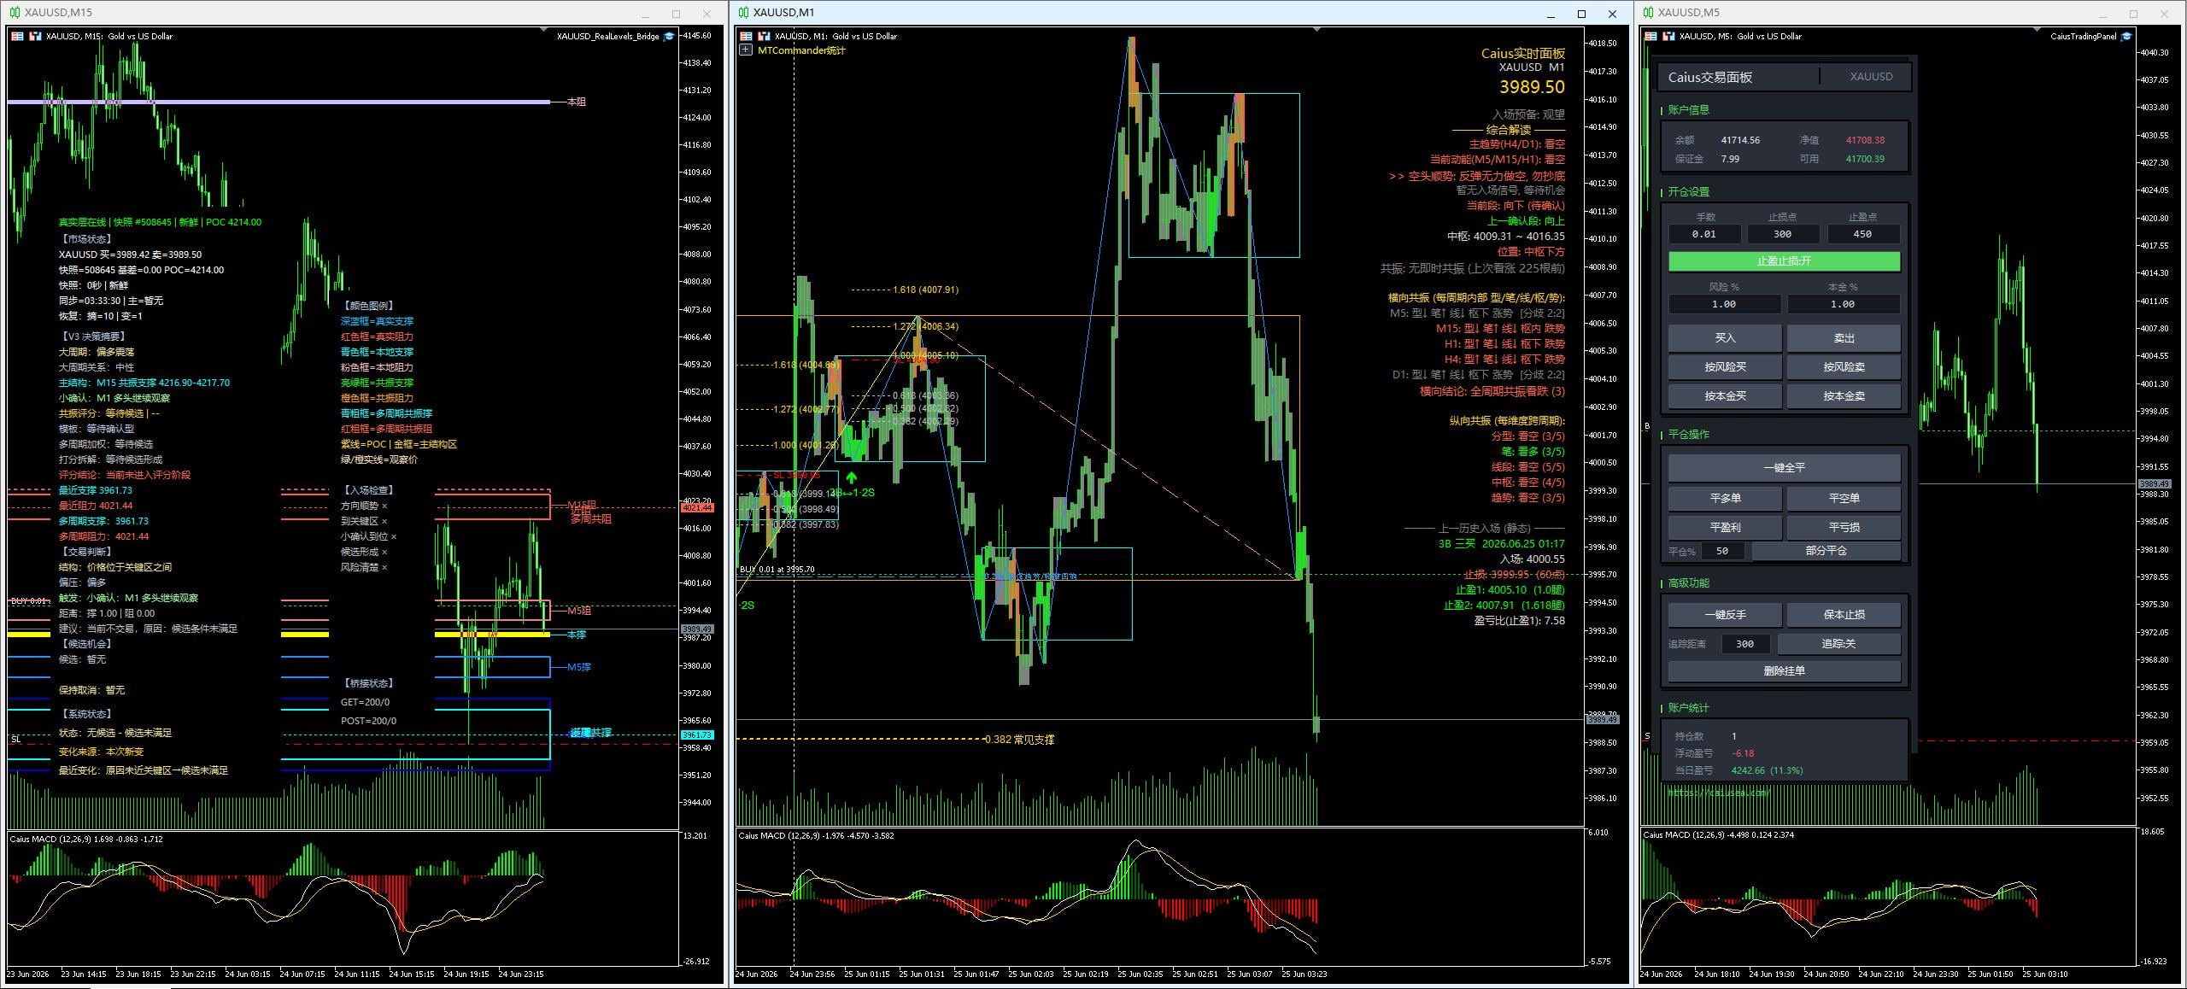
Task: Click the chart shift triangle on M1 chart
Action: (x=1316, y=30)
